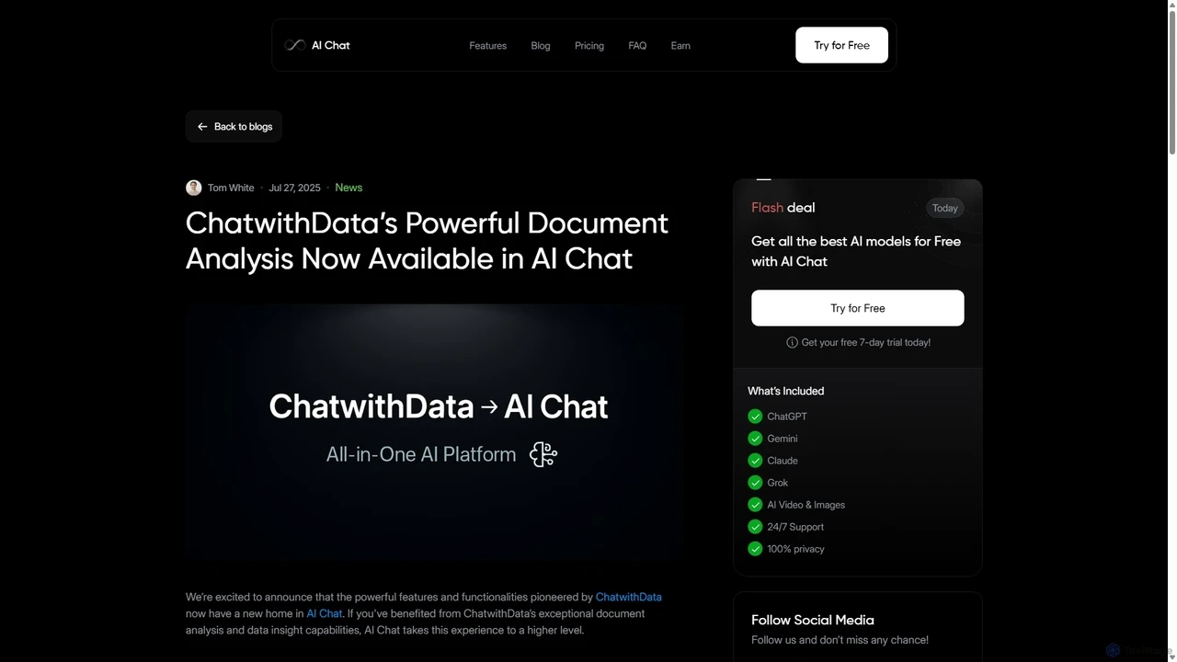1177x662 pixels.
Task: Click Try for Free in Flash deal card
Action: tap(858, 308)
